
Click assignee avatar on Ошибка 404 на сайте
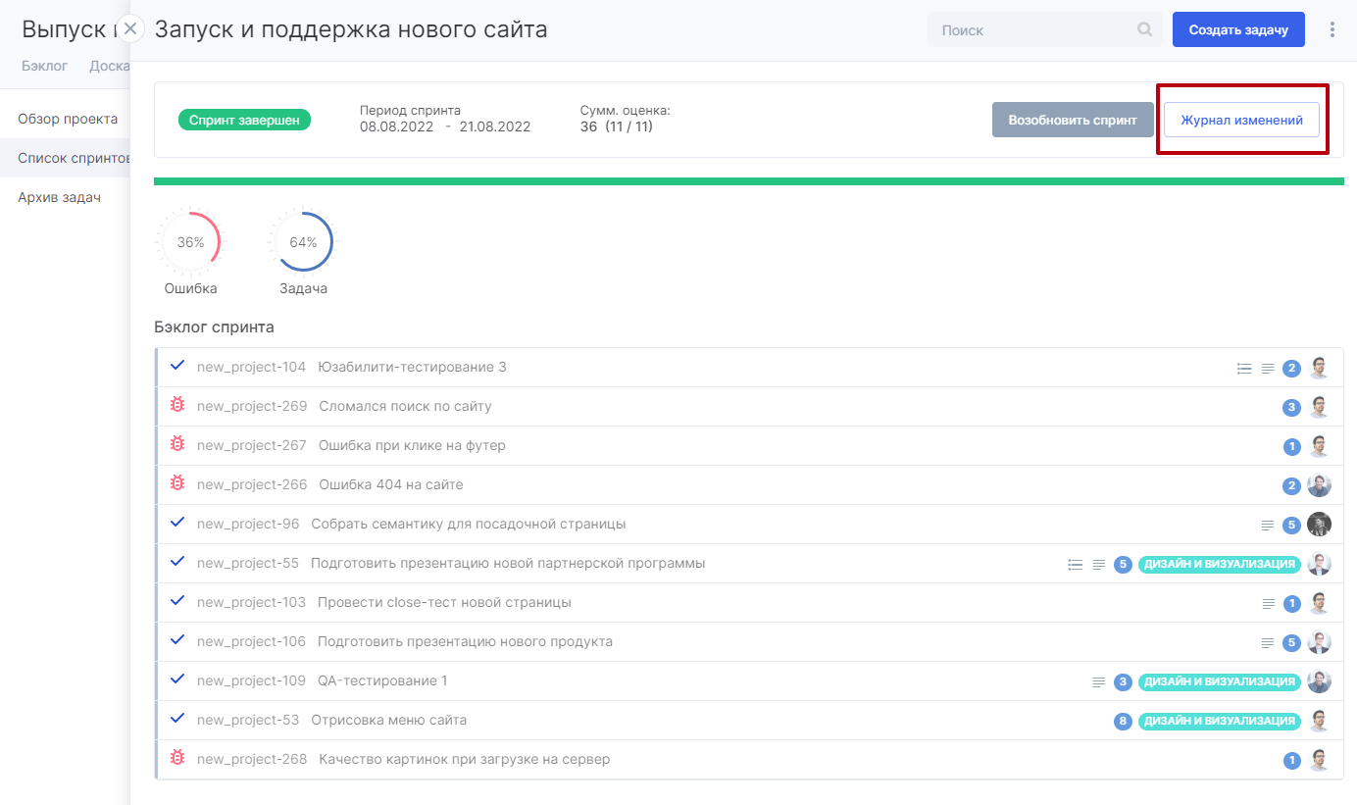tap(1319, 485)
